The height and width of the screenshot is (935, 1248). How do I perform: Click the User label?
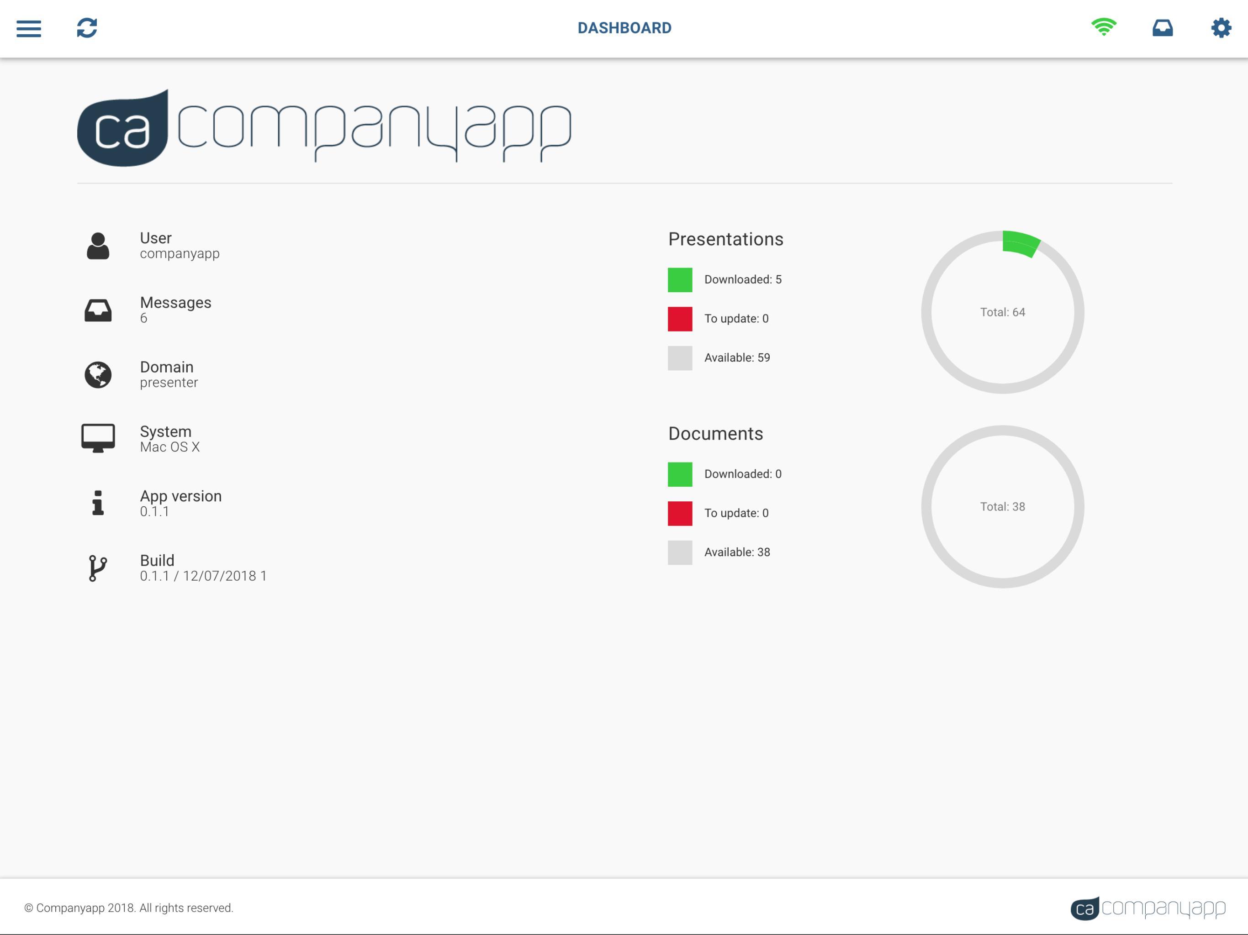point(156,238)
